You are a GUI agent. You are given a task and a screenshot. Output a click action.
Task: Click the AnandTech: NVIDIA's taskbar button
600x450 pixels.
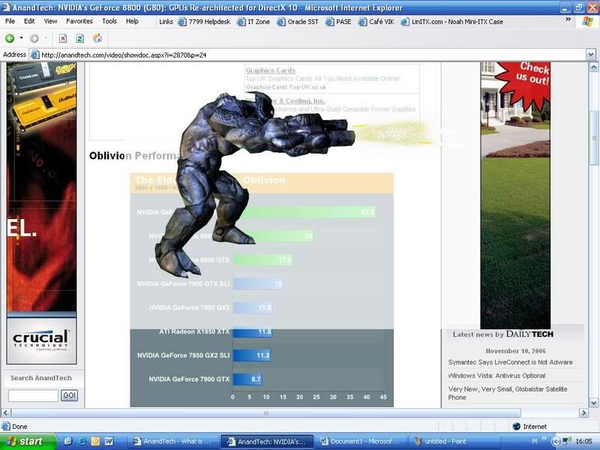click(267, 442)
